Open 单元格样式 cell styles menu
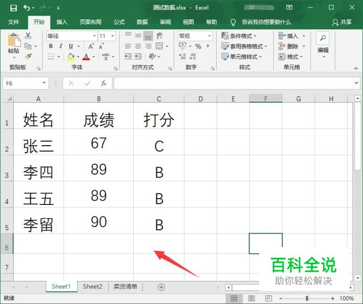This screenshot has height=304, width=363. 241,57
